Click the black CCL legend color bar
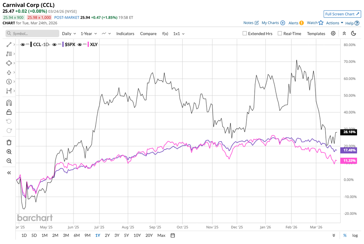The image size is (364, 244). coord(31,45)
